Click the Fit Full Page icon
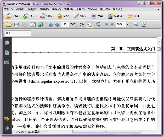Image resolution: width=164 pixels, height=137 pixels. click(x=143, y=25)
